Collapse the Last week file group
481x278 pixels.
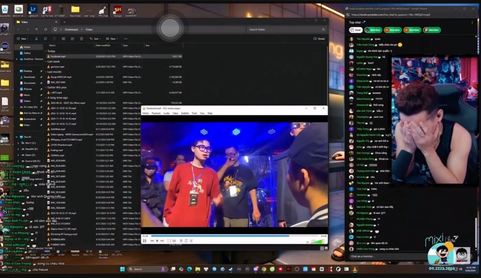coord(46,62)
